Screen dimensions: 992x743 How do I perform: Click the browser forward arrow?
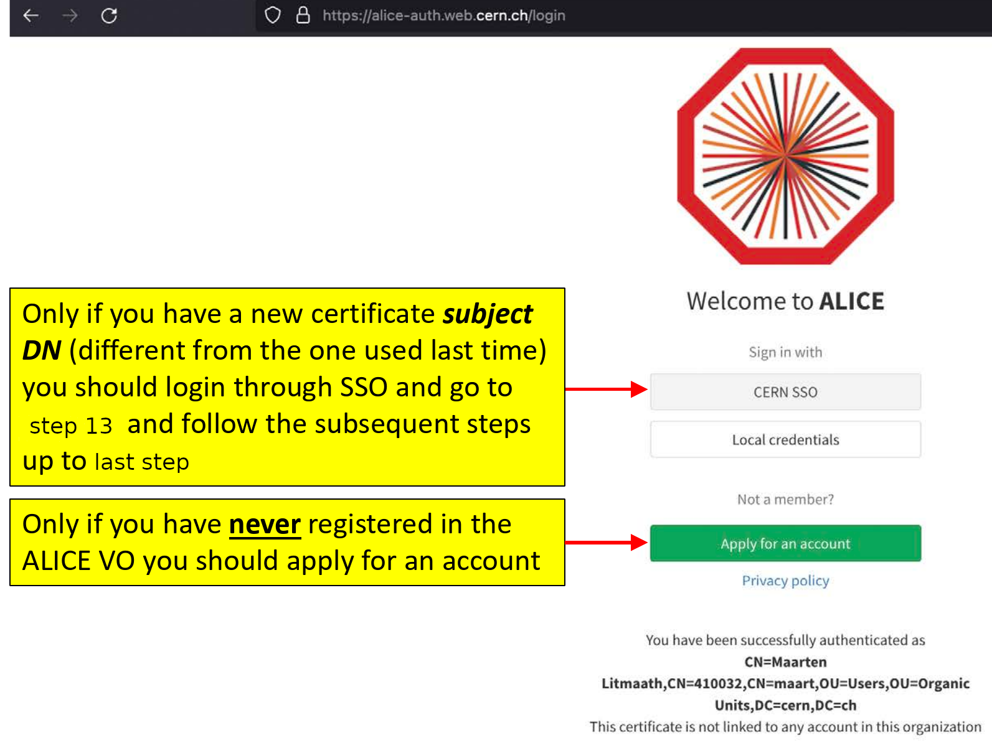point(70,16)
